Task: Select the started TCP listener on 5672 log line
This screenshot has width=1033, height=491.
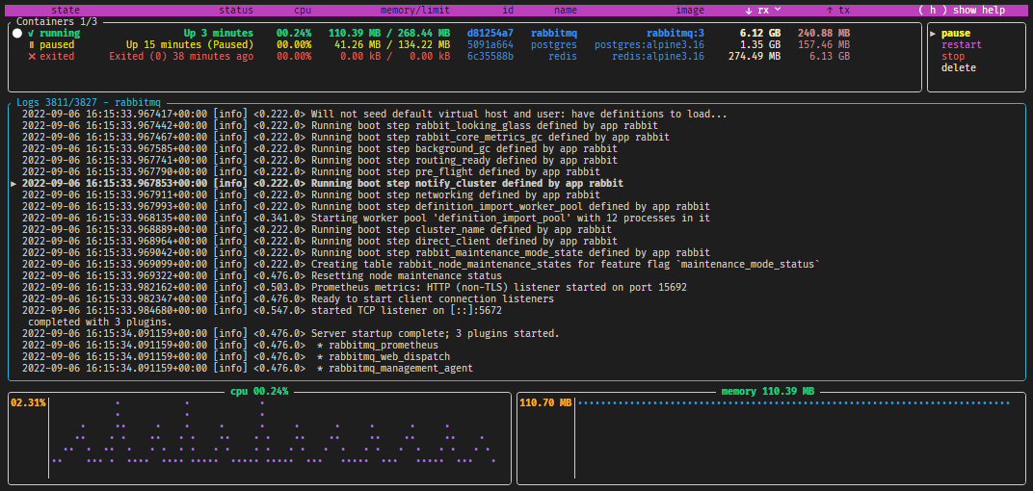Action: tap(261, 310)
